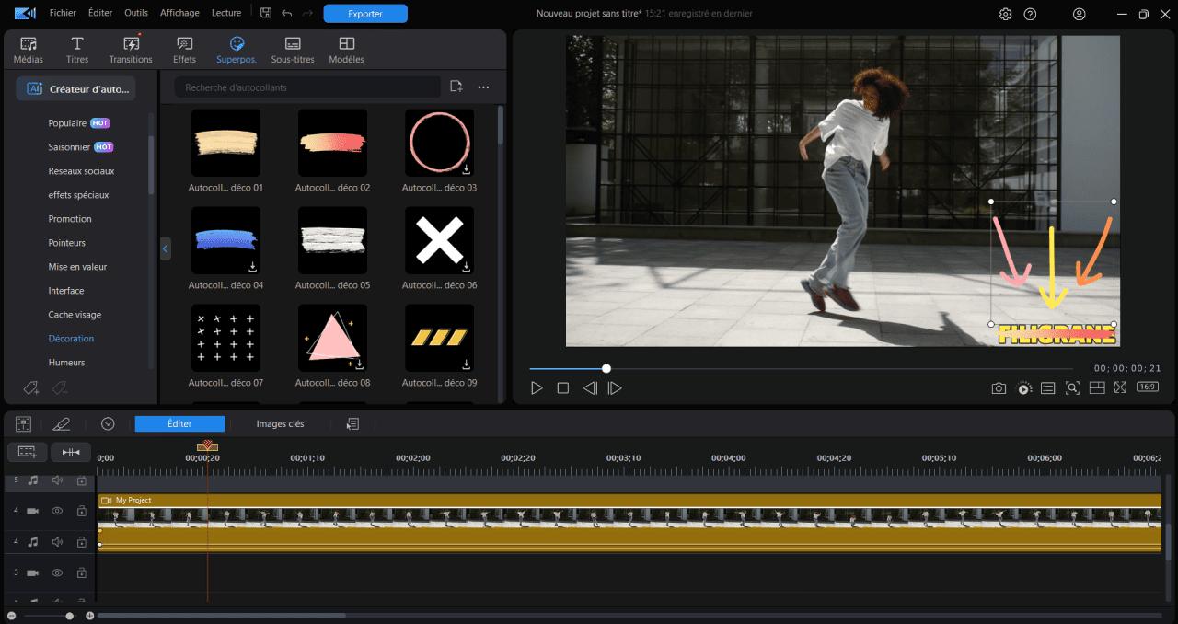Select the split-screen layout icon under the preview
Screen dimensions: 1178x624
pos(1097,387)
